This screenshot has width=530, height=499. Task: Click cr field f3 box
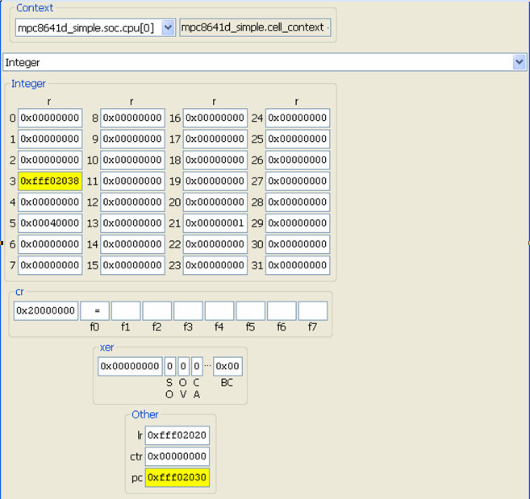pos(188,311)
